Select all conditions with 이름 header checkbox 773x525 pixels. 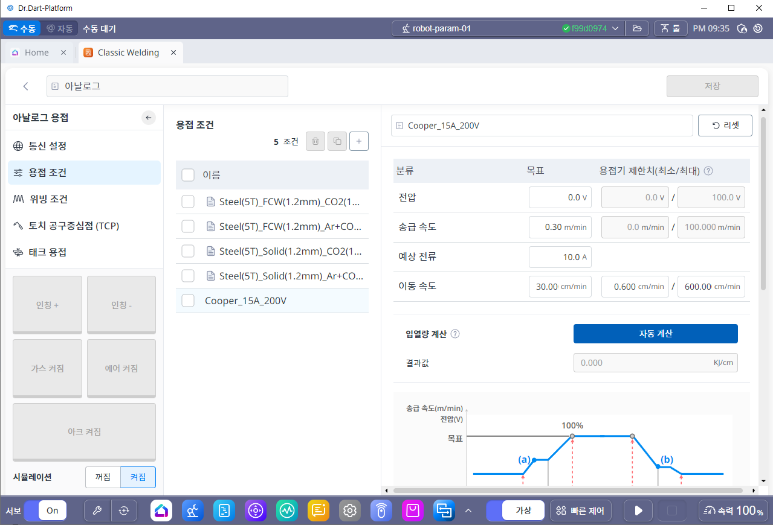(188, 175)
